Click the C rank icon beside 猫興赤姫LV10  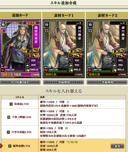10,146
